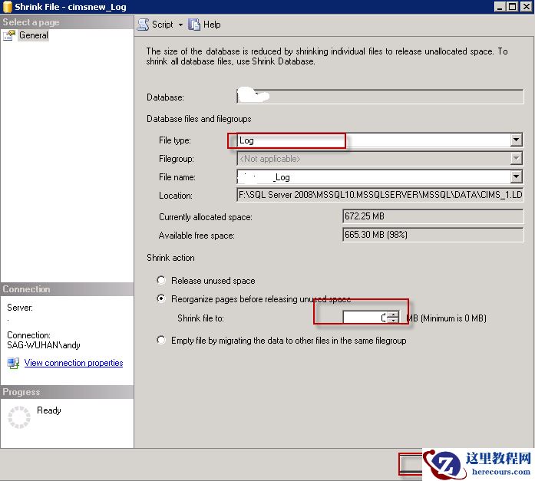Click the Ready progress spinner icon

[x=19, y=417]
